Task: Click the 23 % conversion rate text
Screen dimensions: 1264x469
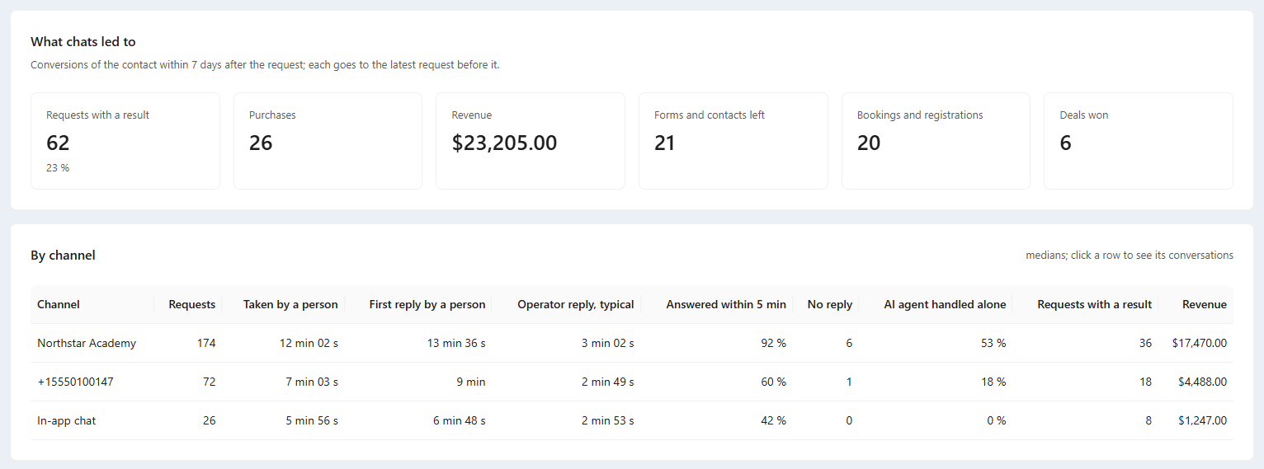Action: [58, 168]
